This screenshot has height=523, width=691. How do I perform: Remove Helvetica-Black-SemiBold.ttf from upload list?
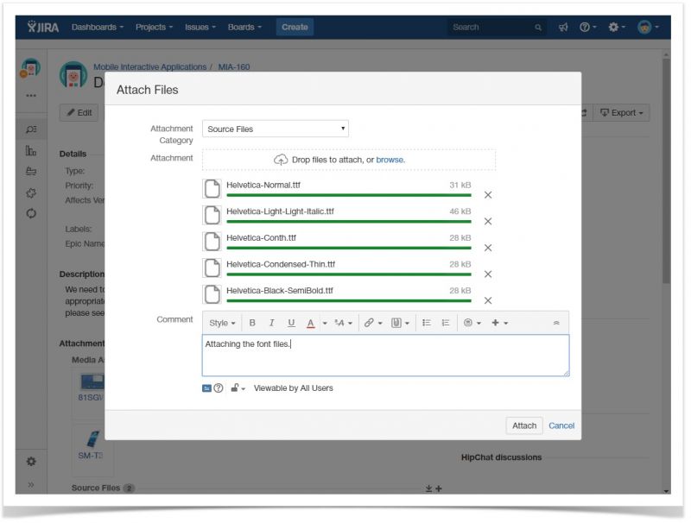(x=488, y=300)
